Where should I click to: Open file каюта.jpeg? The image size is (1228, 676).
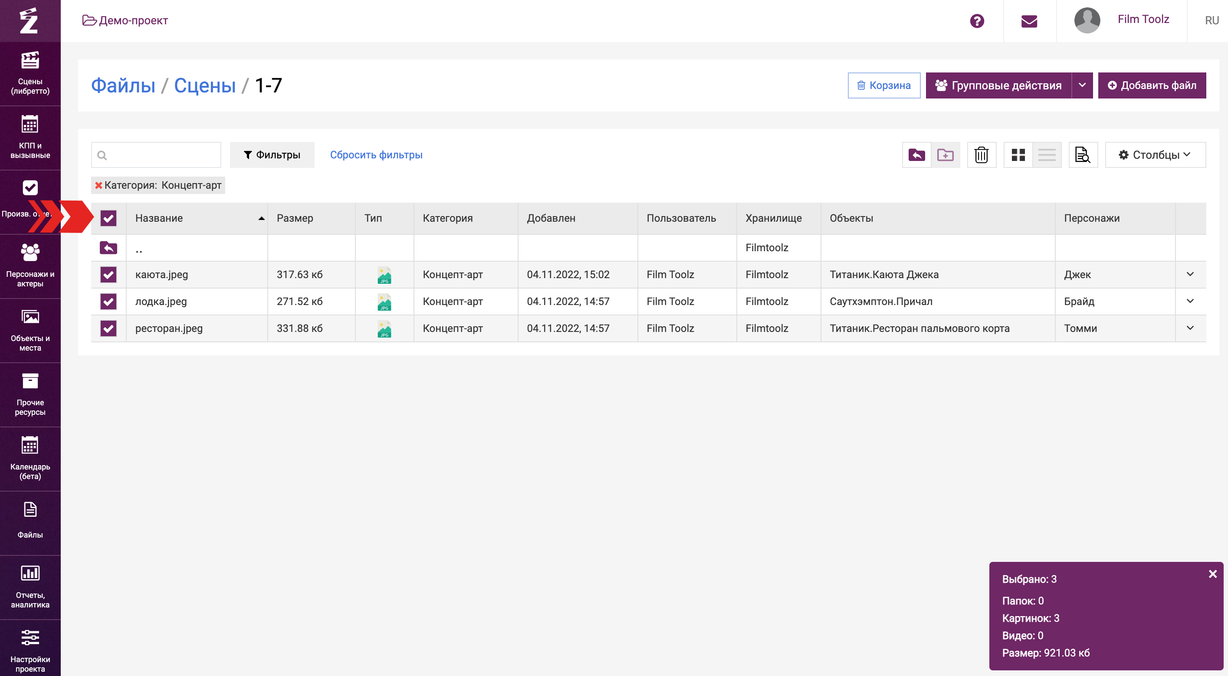[161, 275]
